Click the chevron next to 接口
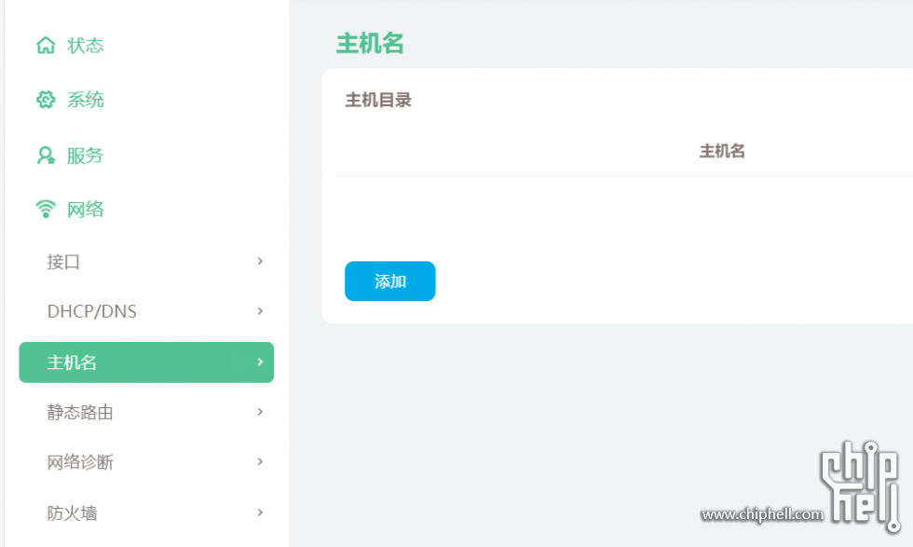Screen dimensions: 913x547 [260, 262]
